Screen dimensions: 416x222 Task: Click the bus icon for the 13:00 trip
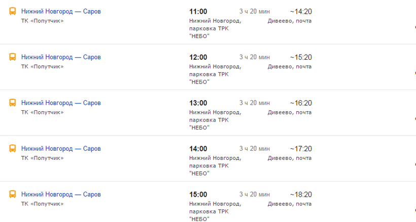13,103
